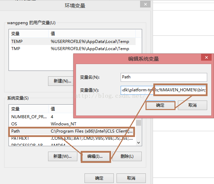Select the PATHEXT system variable row

pyautogui.click(x=72, y=138)
